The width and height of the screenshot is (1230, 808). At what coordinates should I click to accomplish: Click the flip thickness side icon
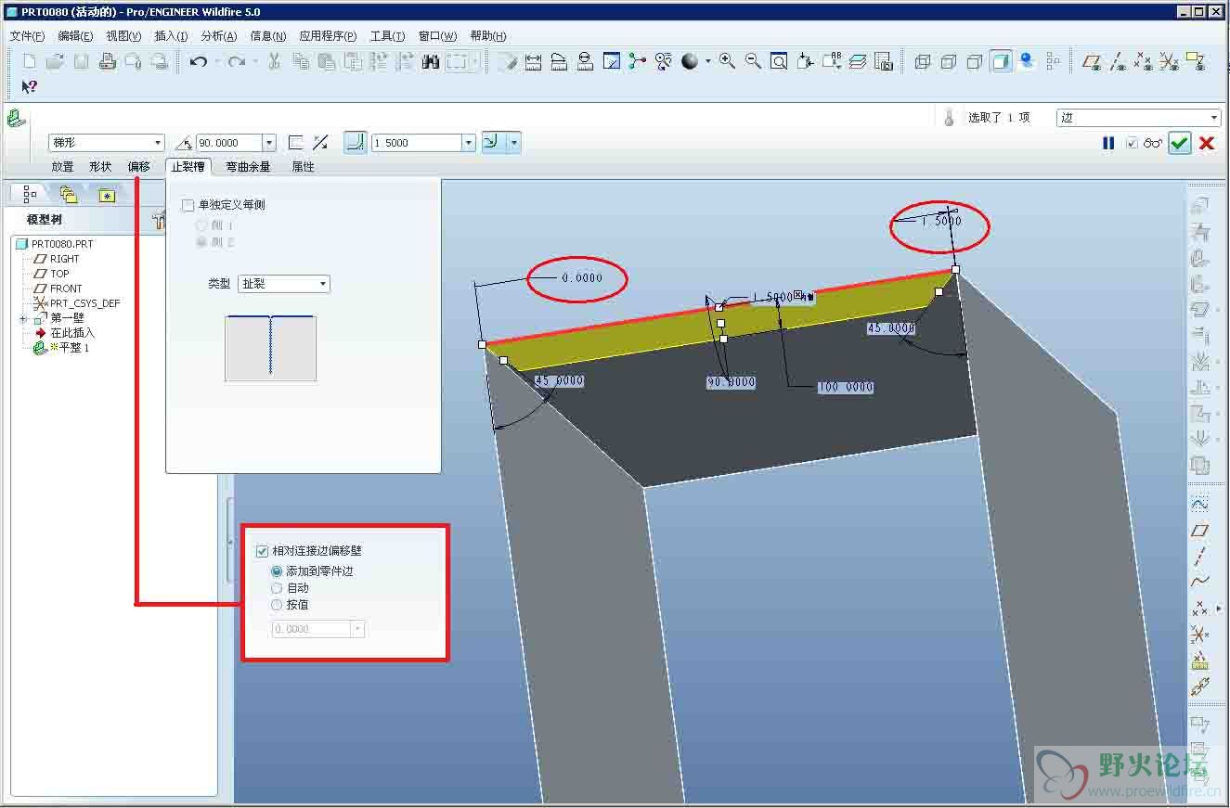(x=320, y=143)
